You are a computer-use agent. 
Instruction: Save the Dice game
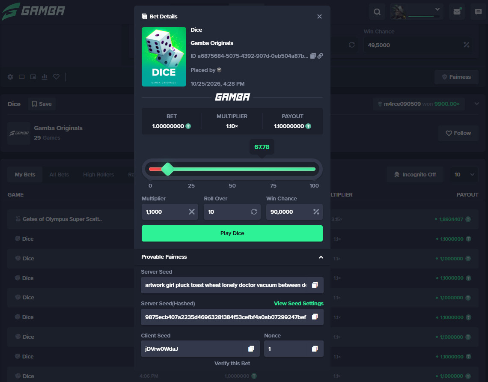pyautogui.click(x=42, y=104)
